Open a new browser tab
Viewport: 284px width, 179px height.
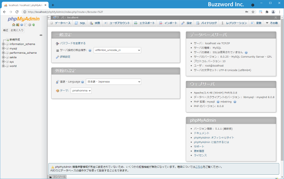[x=53, y=5]
